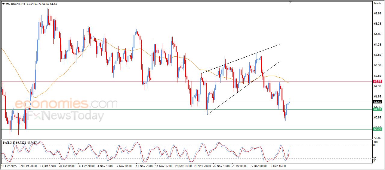This screenshot has width=385, height=170.
Task: Click the stochastic 20 level label
Action: 375,158
